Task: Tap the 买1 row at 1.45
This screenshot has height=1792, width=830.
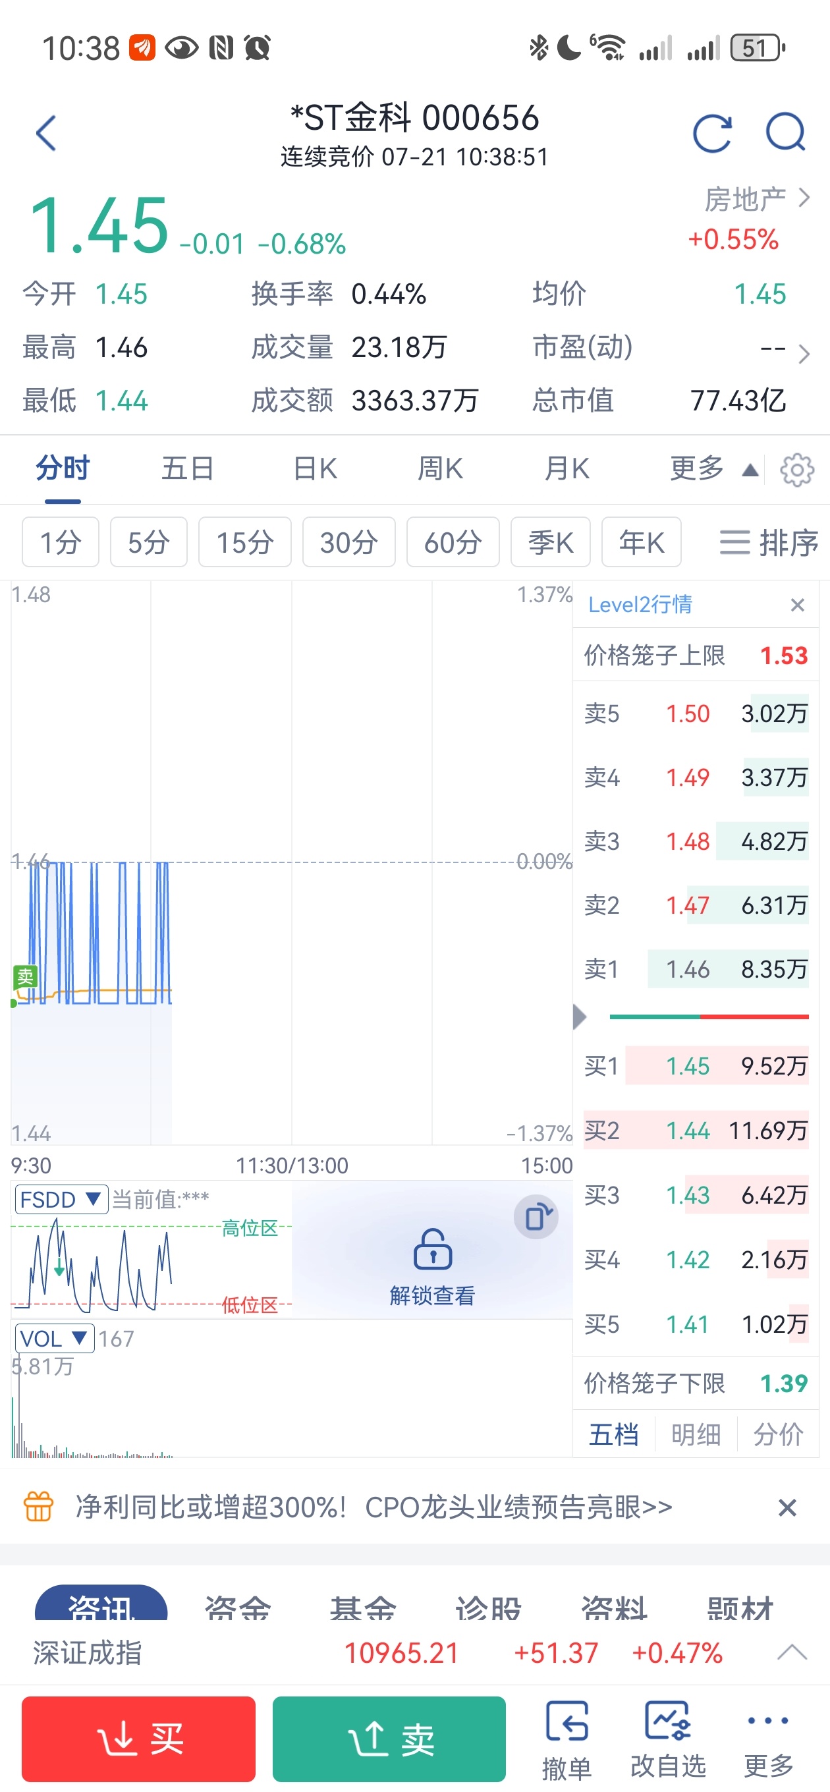Action: click(696, 1065)
